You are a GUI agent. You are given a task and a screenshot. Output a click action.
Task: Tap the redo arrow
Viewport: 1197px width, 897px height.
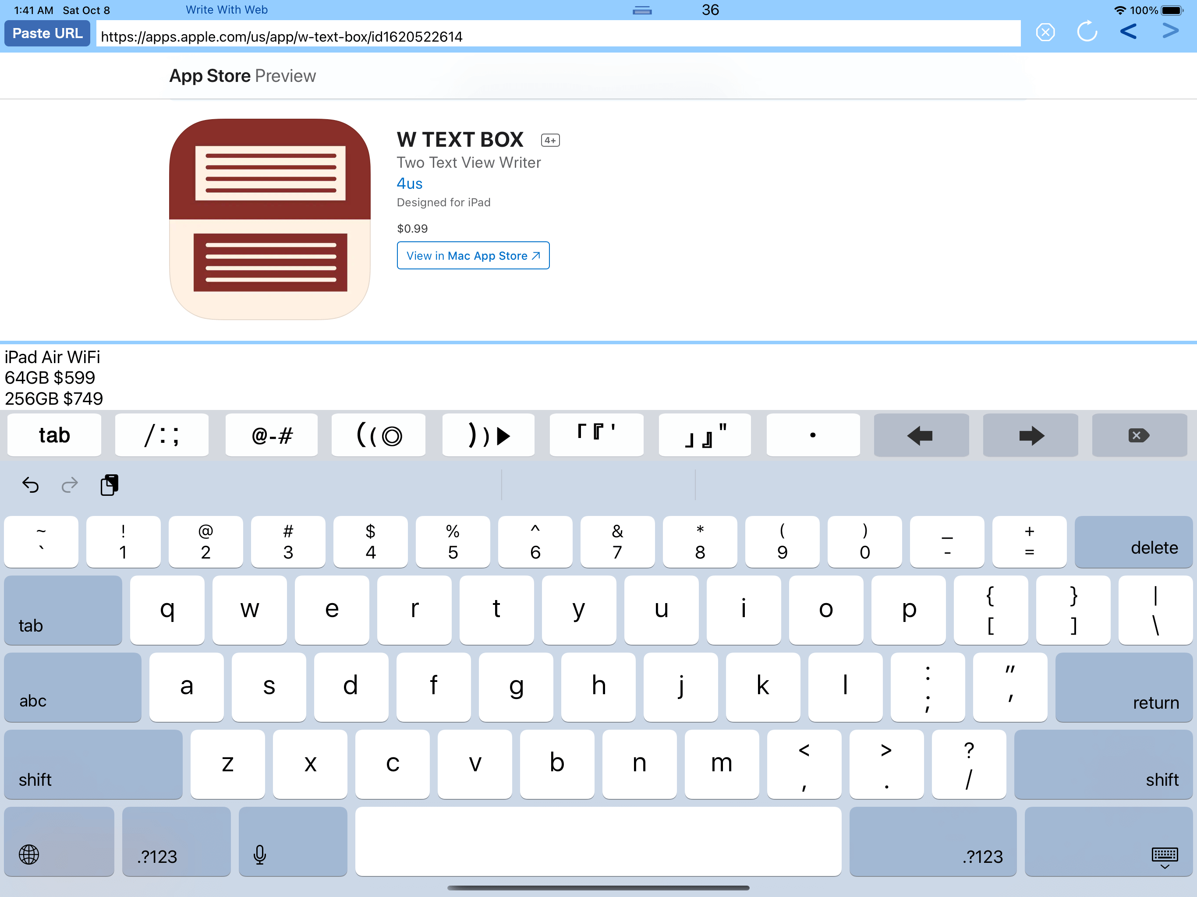pos(70,485)
